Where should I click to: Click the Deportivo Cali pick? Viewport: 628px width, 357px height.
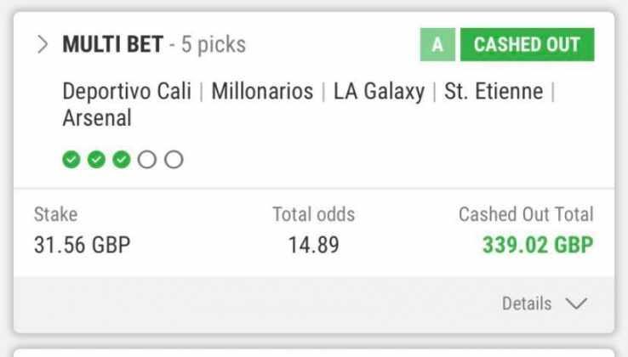[x=127, y=92]
